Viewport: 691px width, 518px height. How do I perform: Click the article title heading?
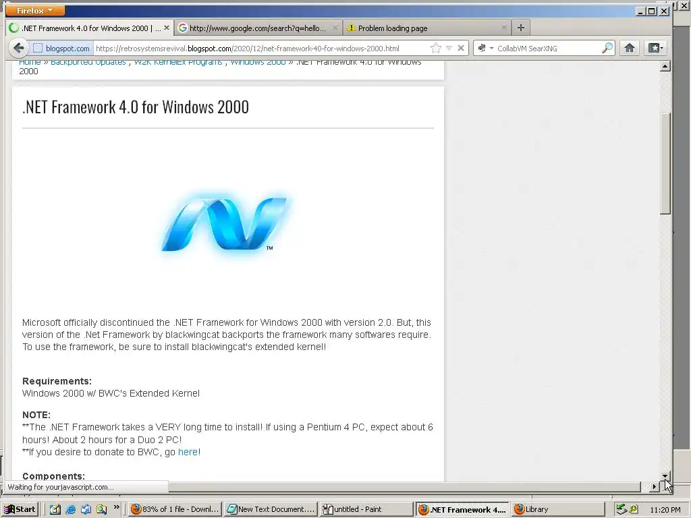tap(136, 107)
